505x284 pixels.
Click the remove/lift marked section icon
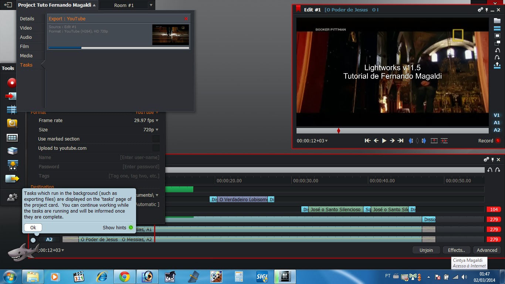(x=434, y=141)
